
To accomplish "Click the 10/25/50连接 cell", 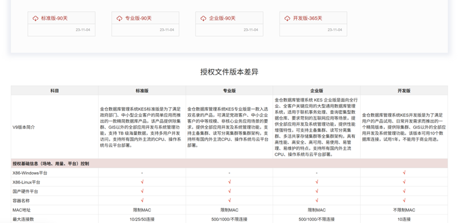I will 142,219.
